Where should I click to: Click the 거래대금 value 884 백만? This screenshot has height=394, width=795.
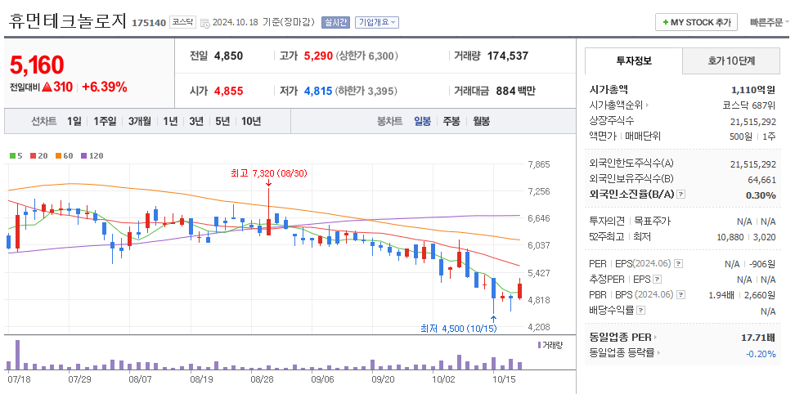click(515, 92)
